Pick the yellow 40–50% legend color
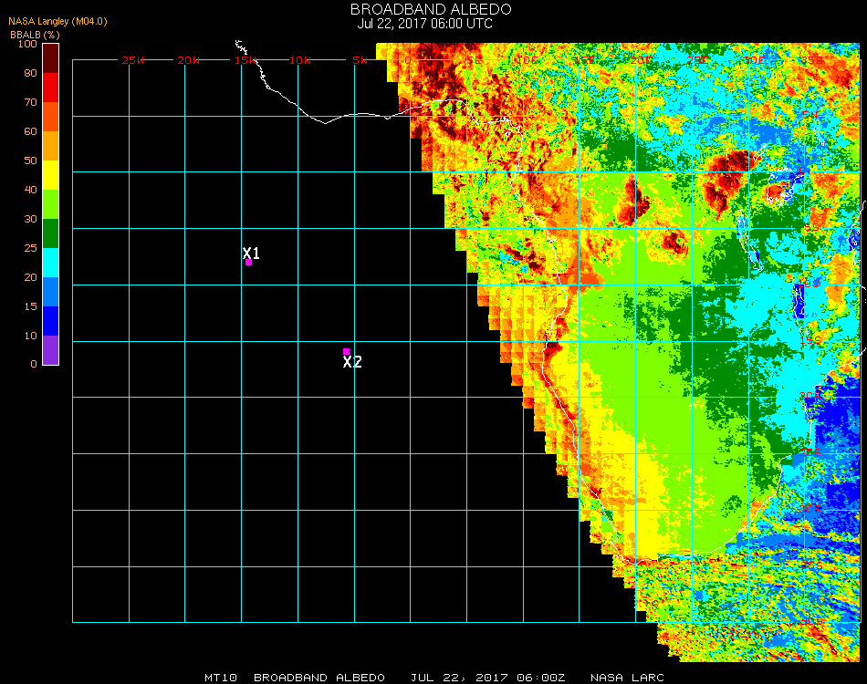Viewport: 867px width, 684px height. pyautogui.click(x=51, y=175)
